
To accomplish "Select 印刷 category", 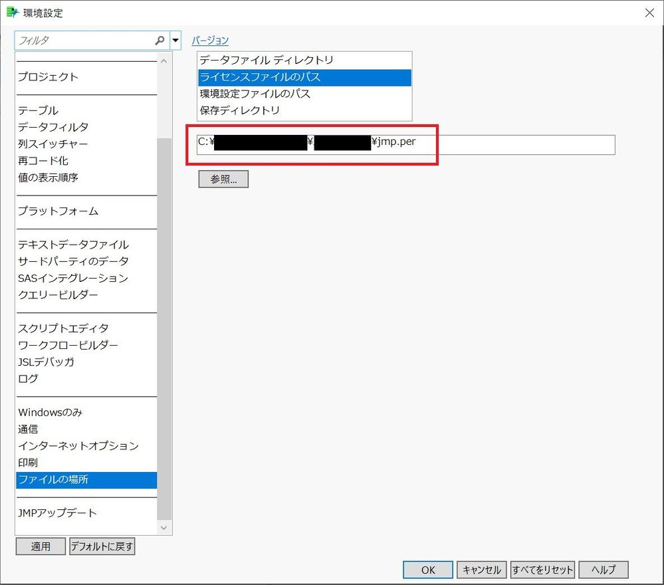I will click(86, 463).
